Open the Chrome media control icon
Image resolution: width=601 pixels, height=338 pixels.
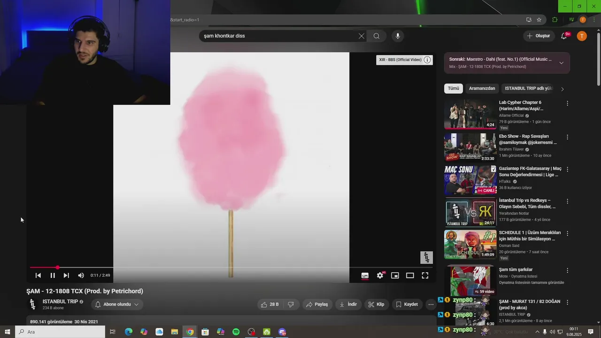pyautogui.click(x=571, y=20)
